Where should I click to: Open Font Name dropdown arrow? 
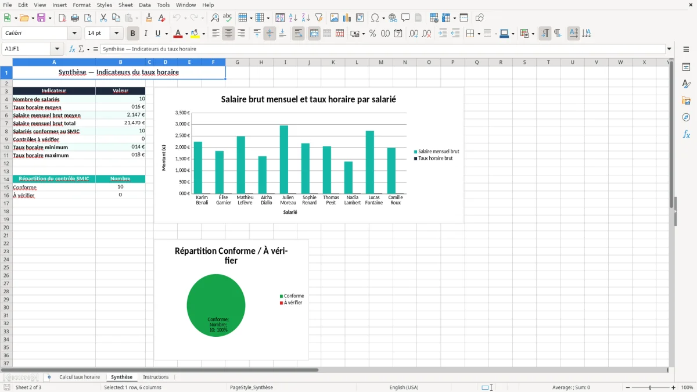coord(74,34)
